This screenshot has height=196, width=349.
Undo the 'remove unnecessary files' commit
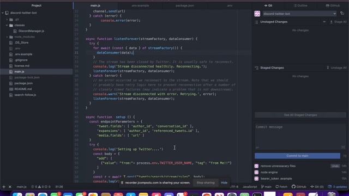pyautogui.click(x=335, y=166)
